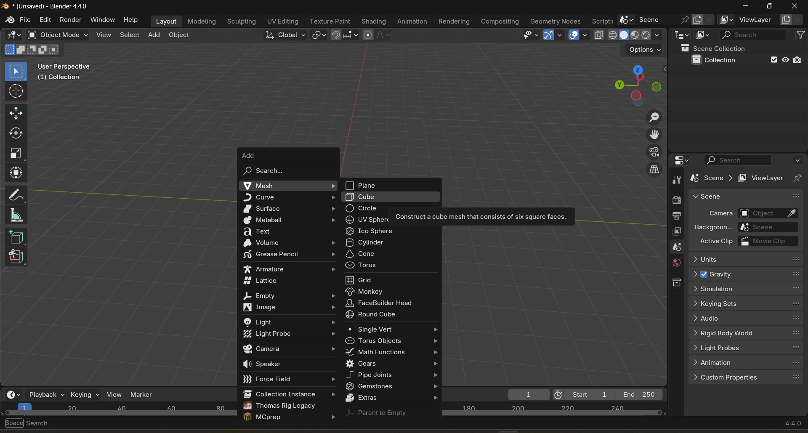Viewport: 808px width, 433px height.
Task: Activate the Move tool
Action: click(x=16, y=113)
